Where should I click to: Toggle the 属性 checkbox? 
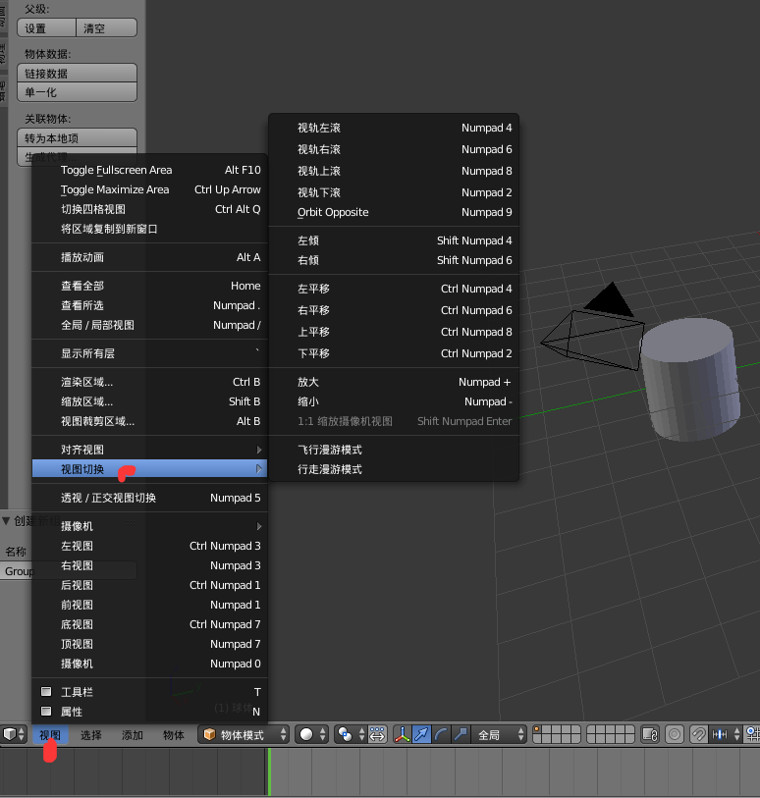pos(46,711)
